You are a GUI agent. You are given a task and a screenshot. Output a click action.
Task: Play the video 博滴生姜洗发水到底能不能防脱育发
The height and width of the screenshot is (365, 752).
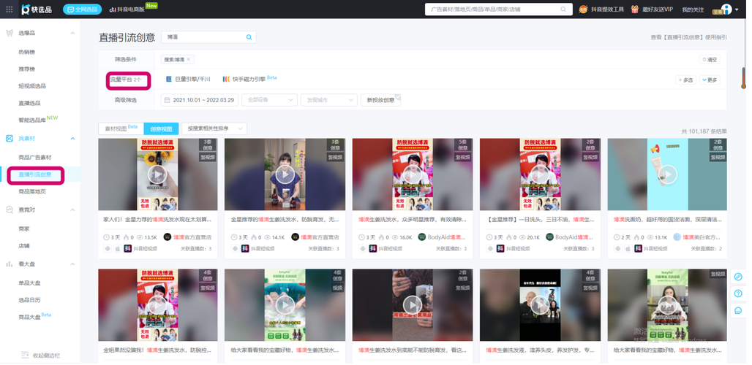point(413,304)
